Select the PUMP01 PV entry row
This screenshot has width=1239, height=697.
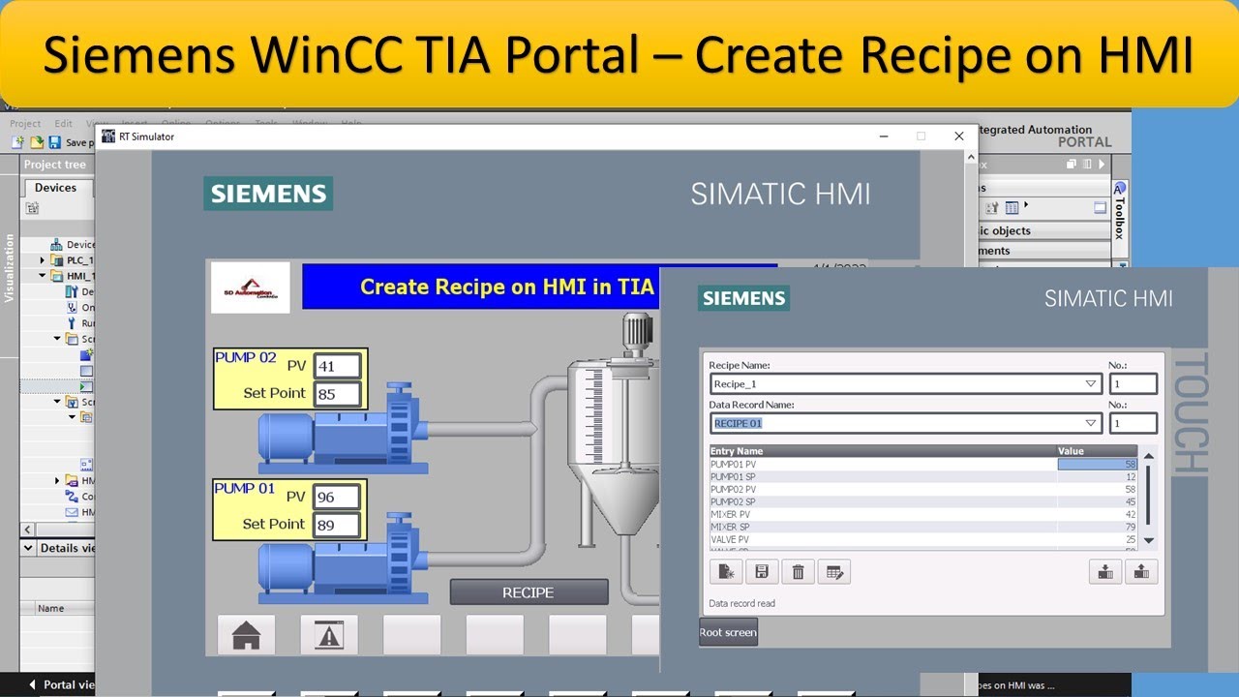pos(923,464)
